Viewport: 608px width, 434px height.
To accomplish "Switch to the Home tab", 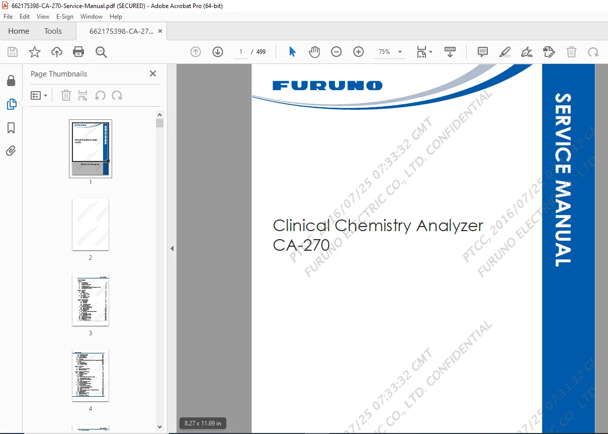I will pyautogui.click(x=19, y=31).
